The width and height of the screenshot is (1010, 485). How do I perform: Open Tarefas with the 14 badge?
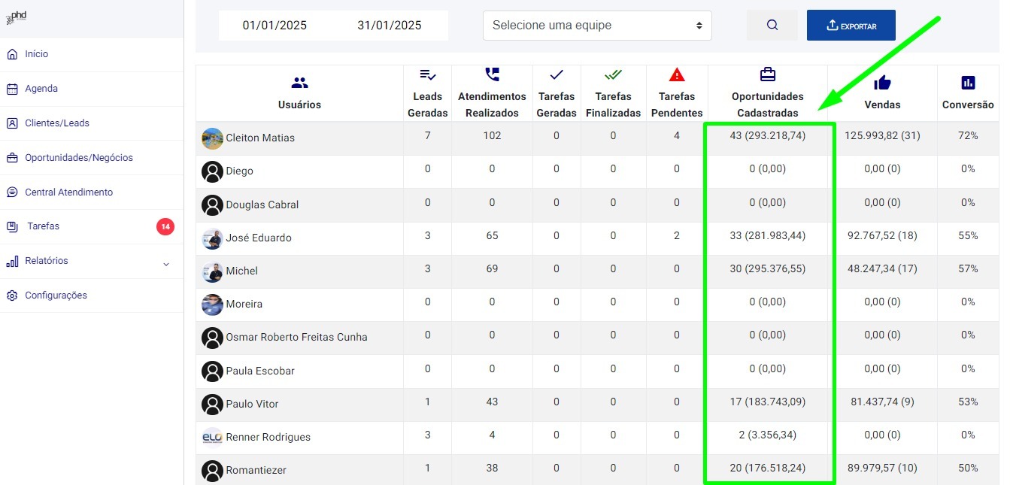click(43, 226)
